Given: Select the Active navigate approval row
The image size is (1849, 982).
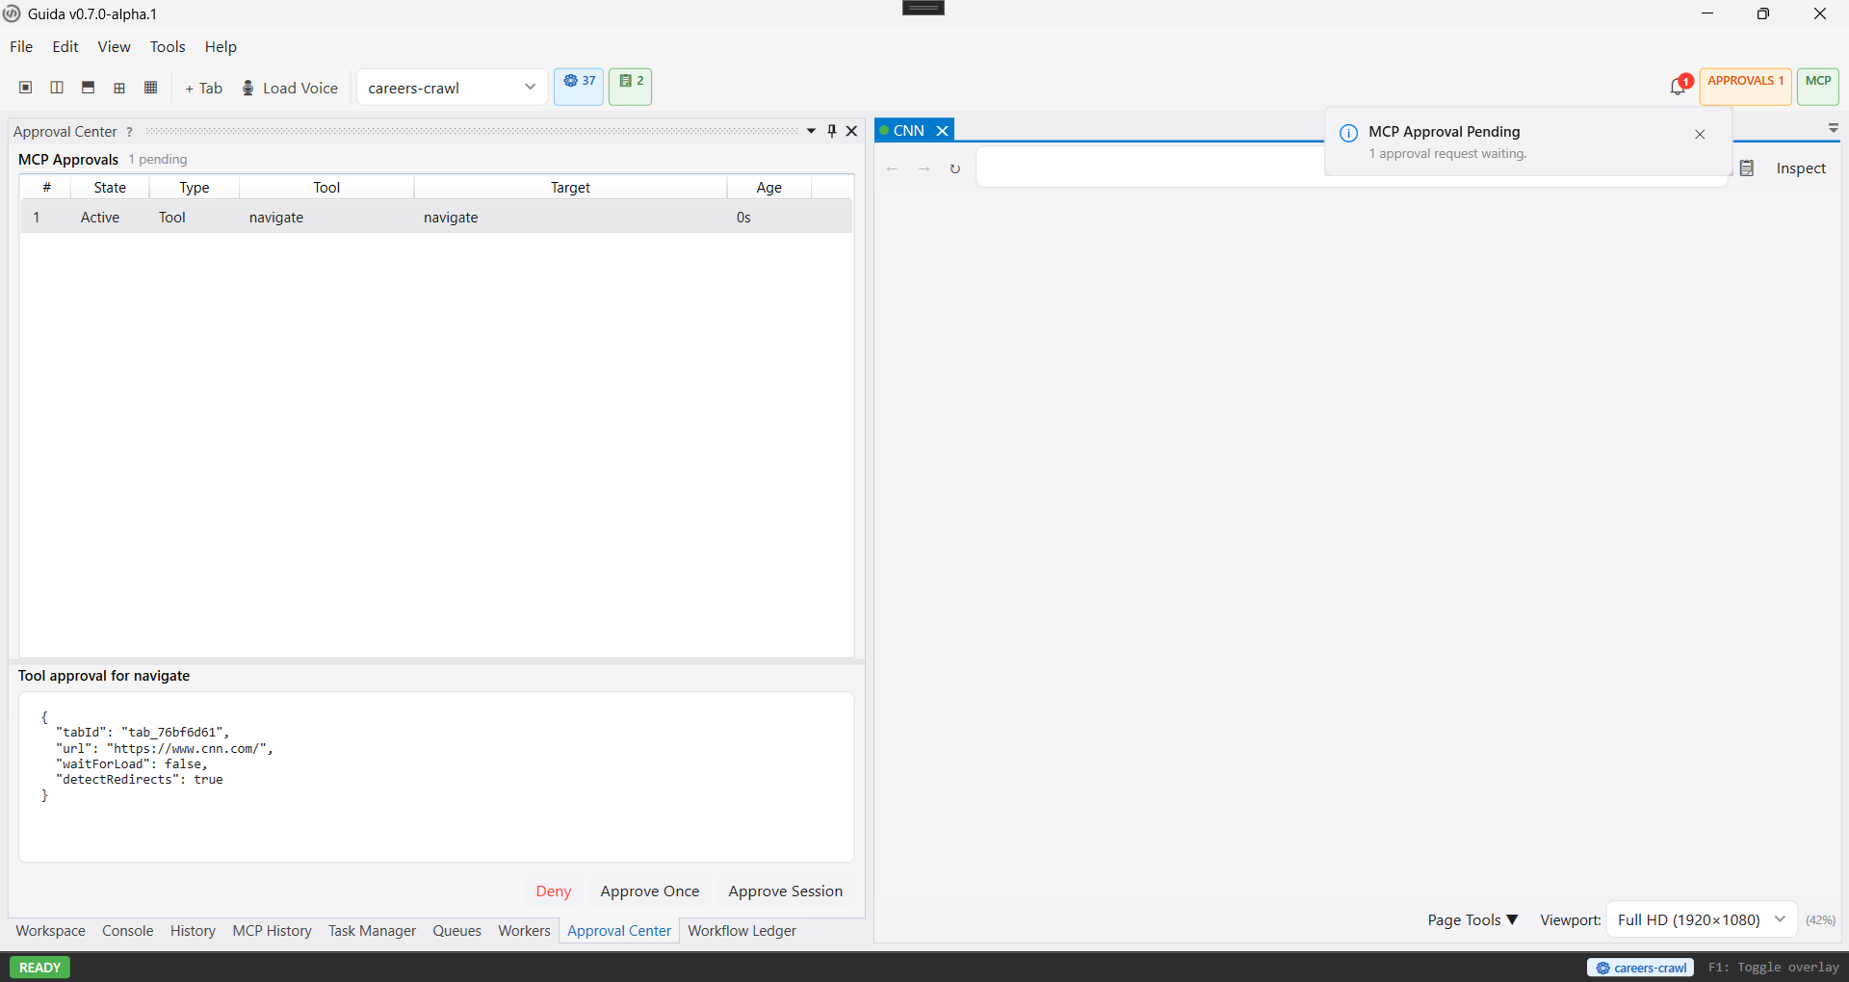Looking at the screenshot, I should [x=436, y=217].
